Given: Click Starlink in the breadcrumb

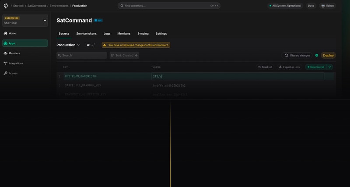Looking at the screenshot, I should 18,6.
